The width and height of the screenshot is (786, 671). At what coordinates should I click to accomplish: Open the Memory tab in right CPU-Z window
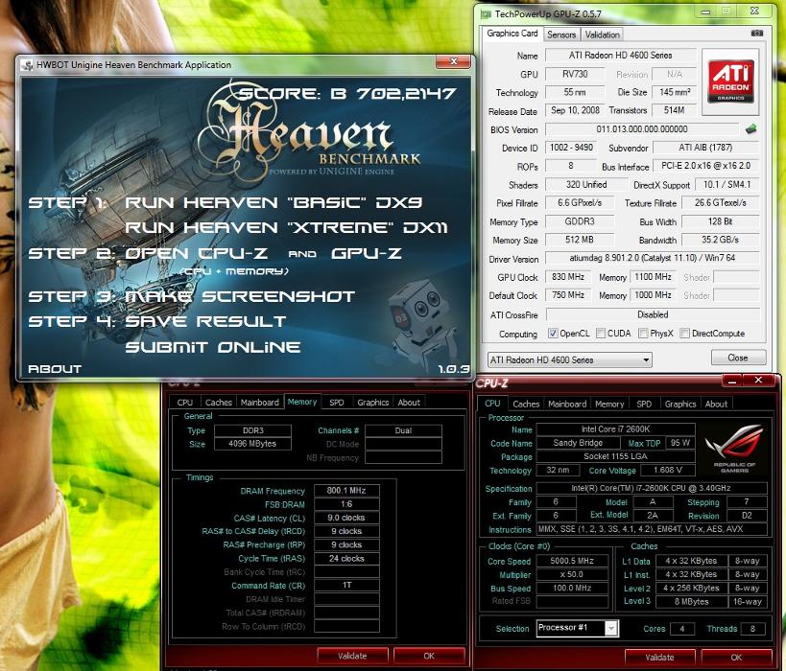click(609, 405)
